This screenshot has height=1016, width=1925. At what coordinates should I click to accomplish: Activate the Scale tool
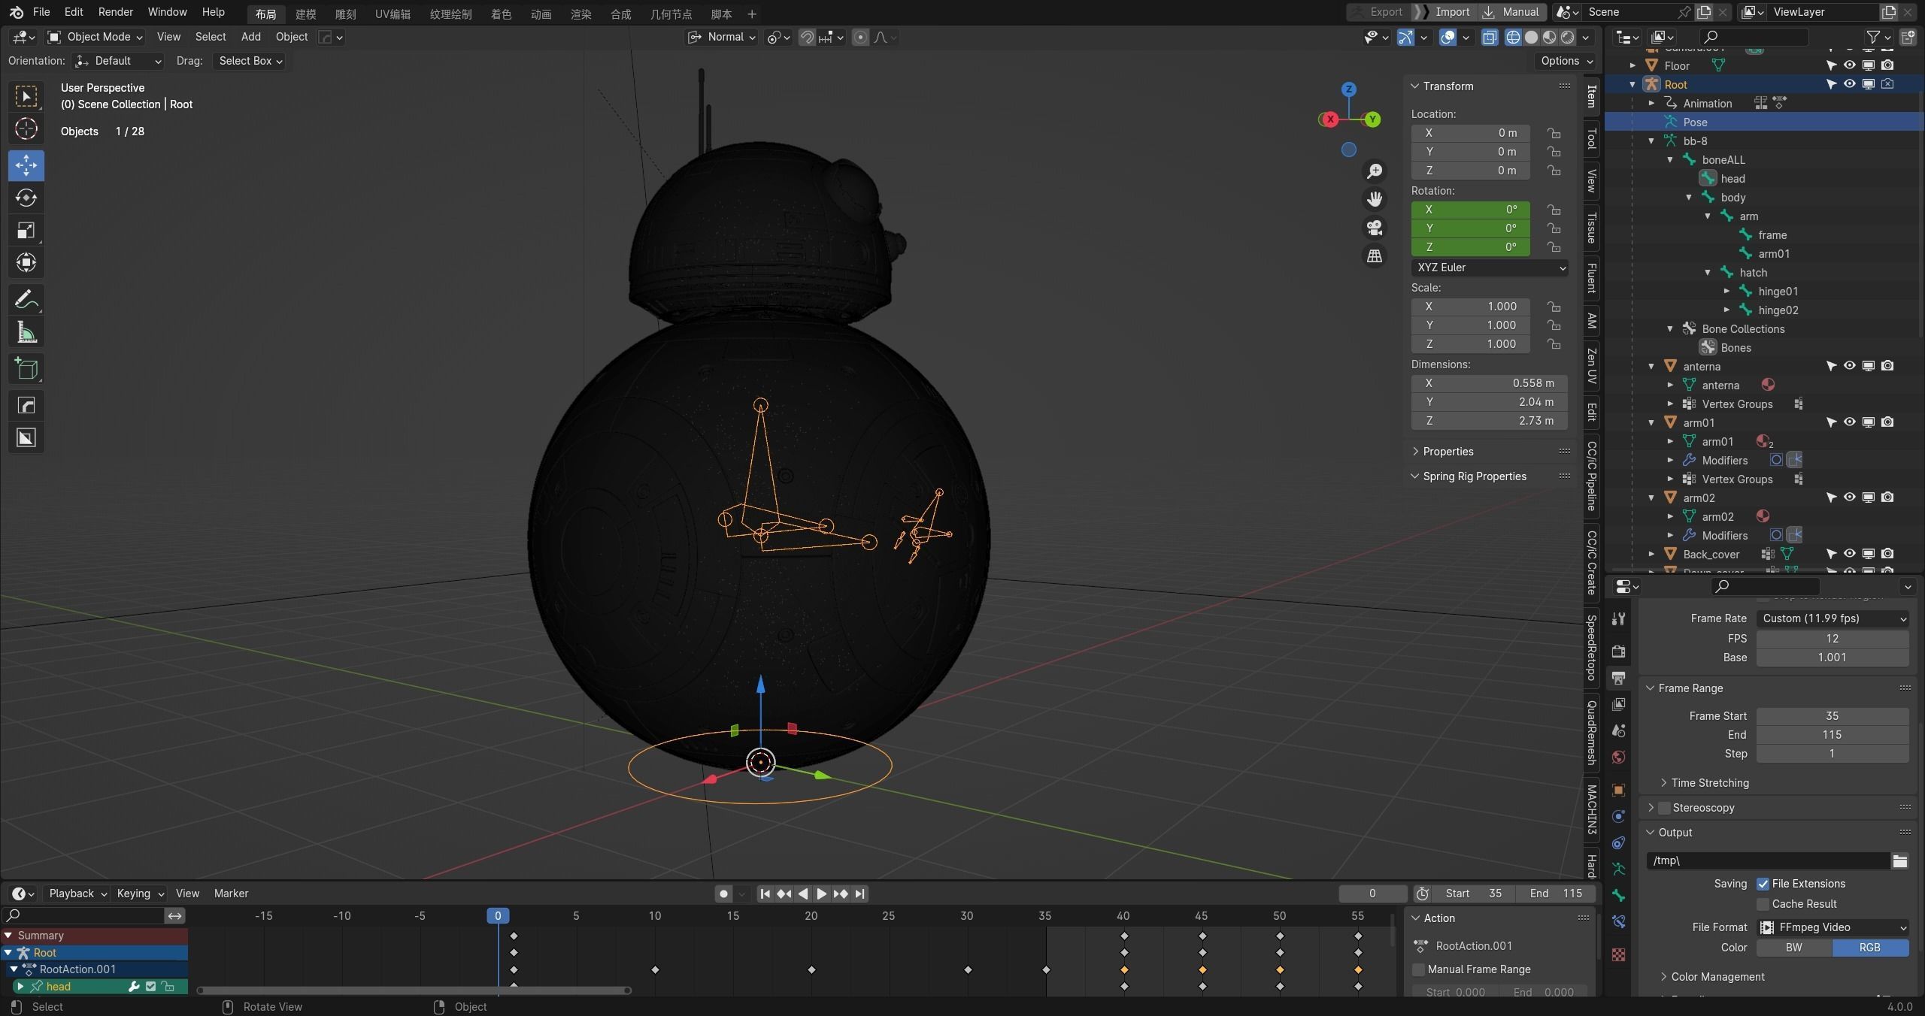pos(26,230)
